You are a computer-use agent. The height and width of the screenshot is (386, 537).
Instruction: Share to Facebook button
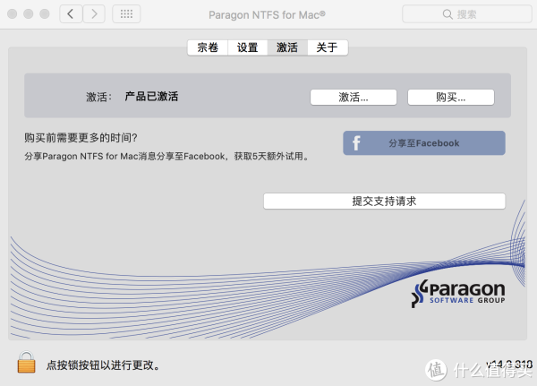coord(424,143)
